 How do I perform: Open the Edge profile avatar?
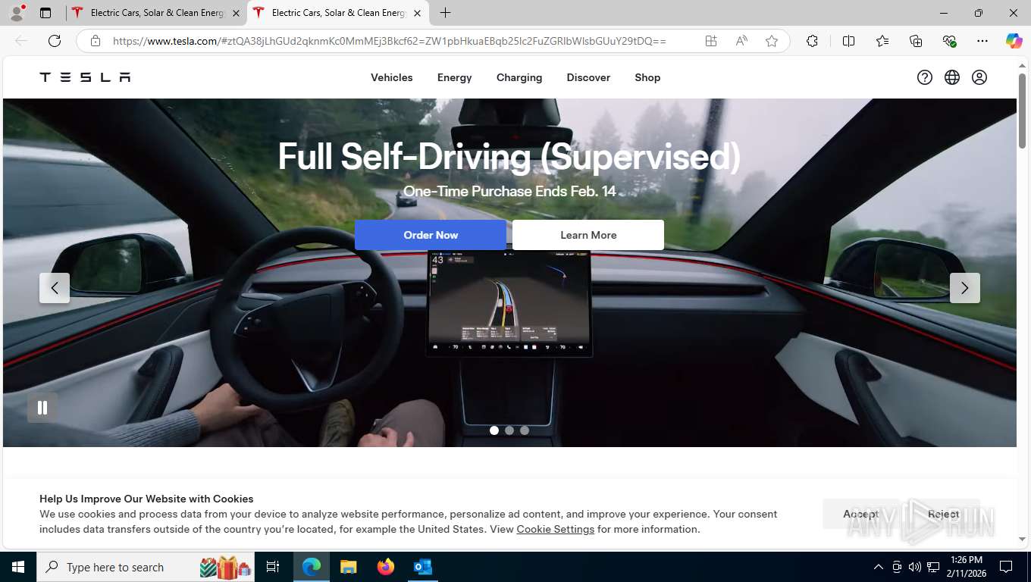tap(17, 13)
